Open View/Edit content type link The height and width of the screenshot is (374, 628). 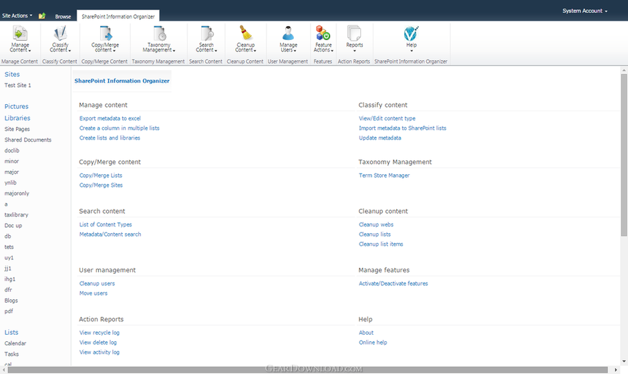pos(387,118)
